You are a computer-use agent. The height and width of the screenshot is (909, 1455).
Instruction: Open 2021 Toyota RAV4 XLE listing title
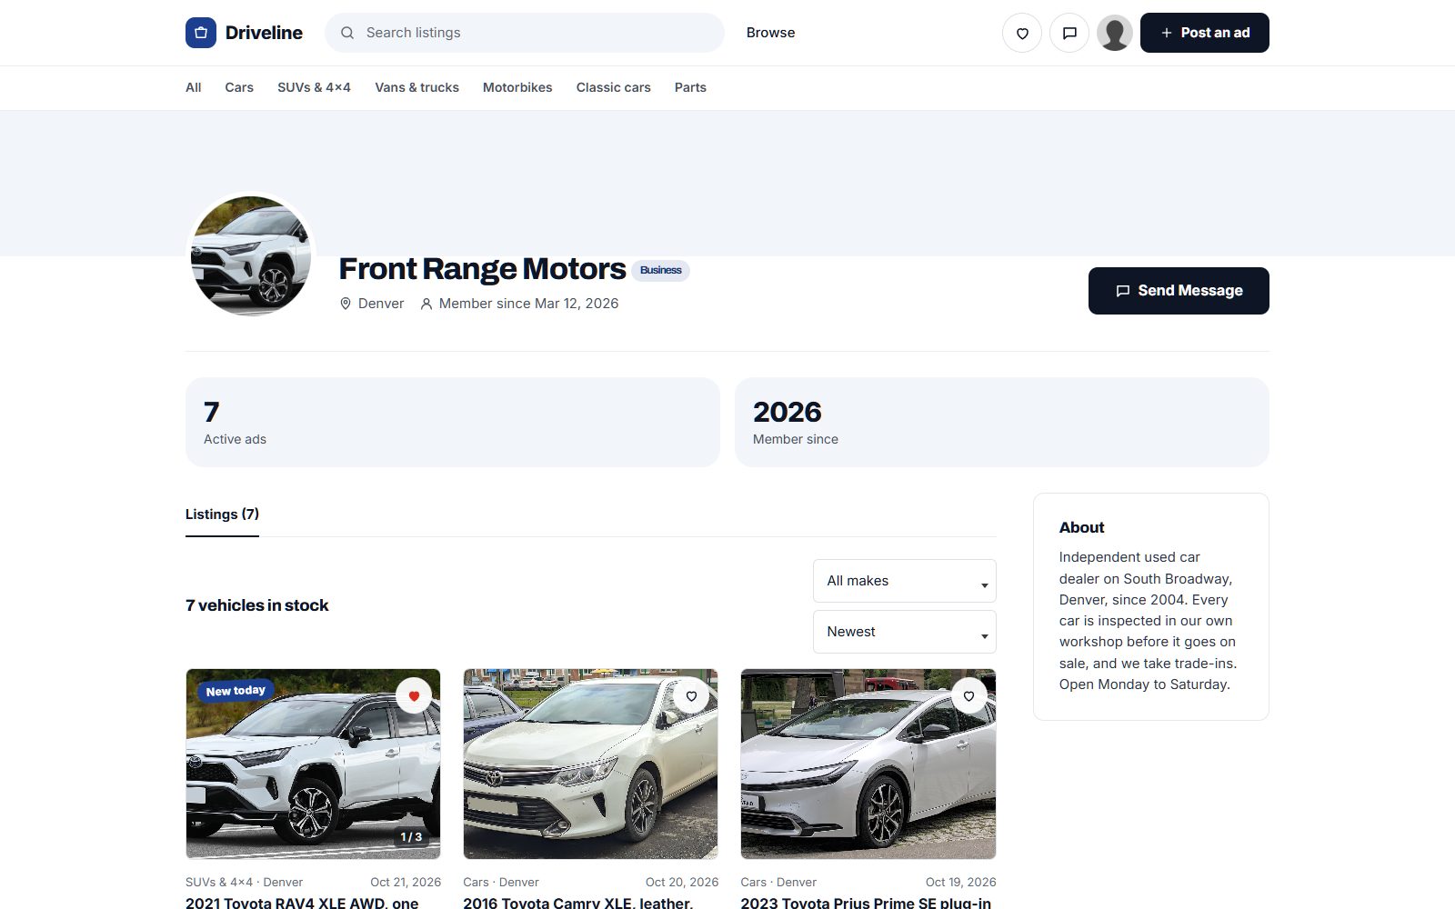[302, 903]
